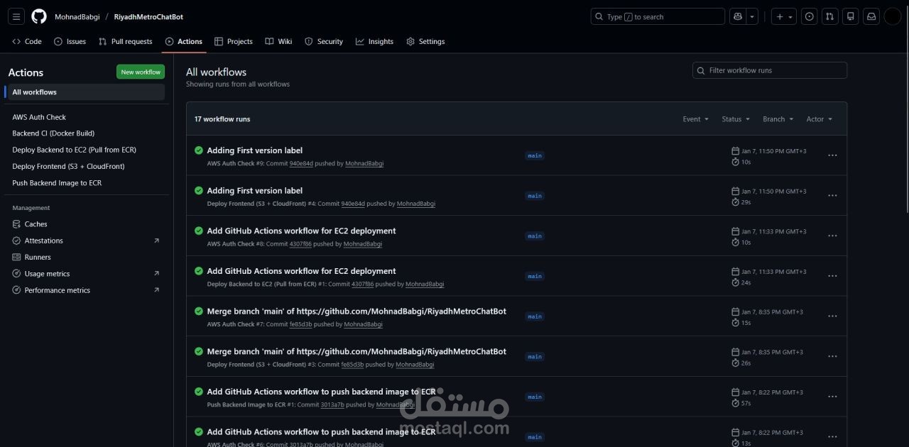Viewport: 909px width, 447px height.
Task: Open the user avatar menu
Action: point(892,16)
